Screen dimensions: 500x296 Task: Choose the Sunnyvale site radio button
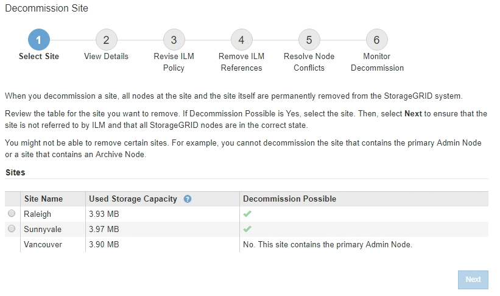[12, 229]
